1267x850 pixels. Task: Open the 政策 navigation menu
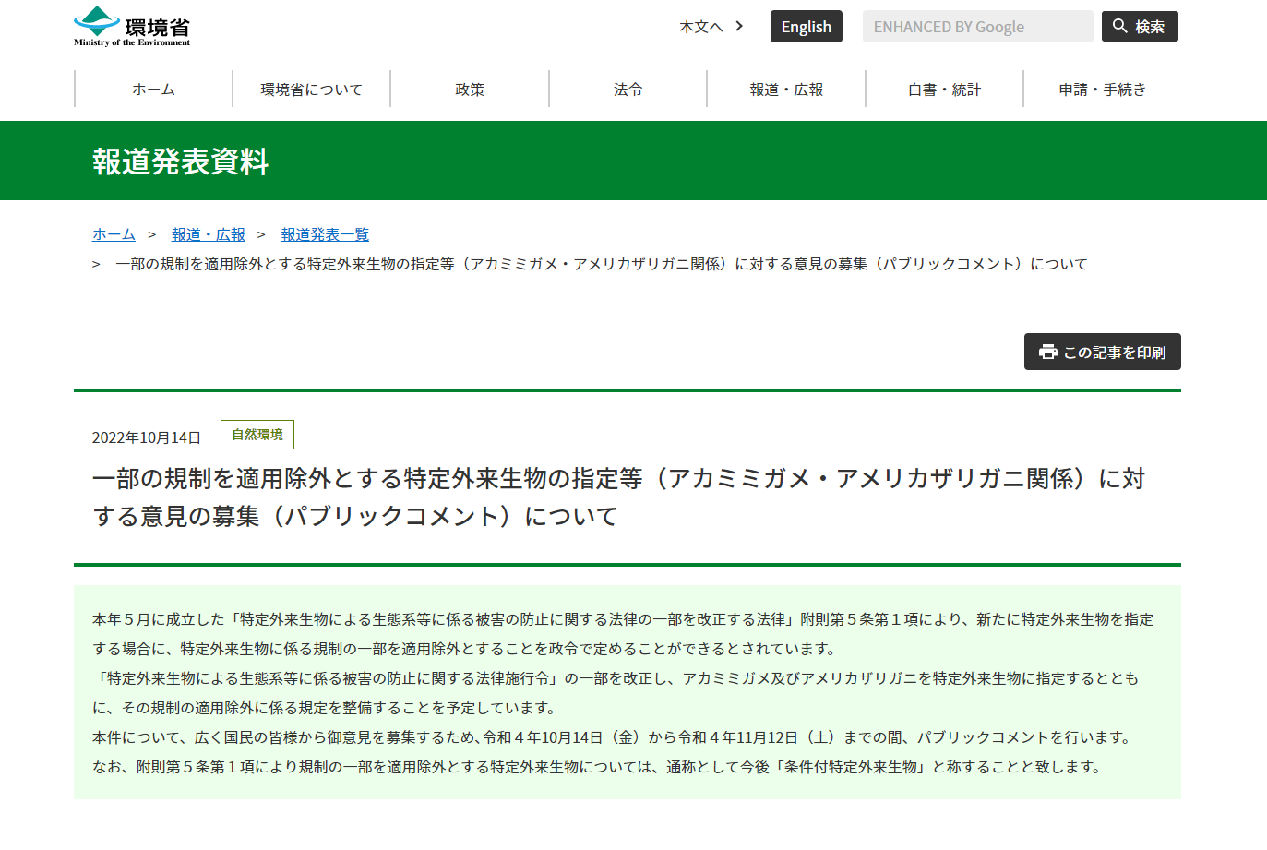coord(470,90)
